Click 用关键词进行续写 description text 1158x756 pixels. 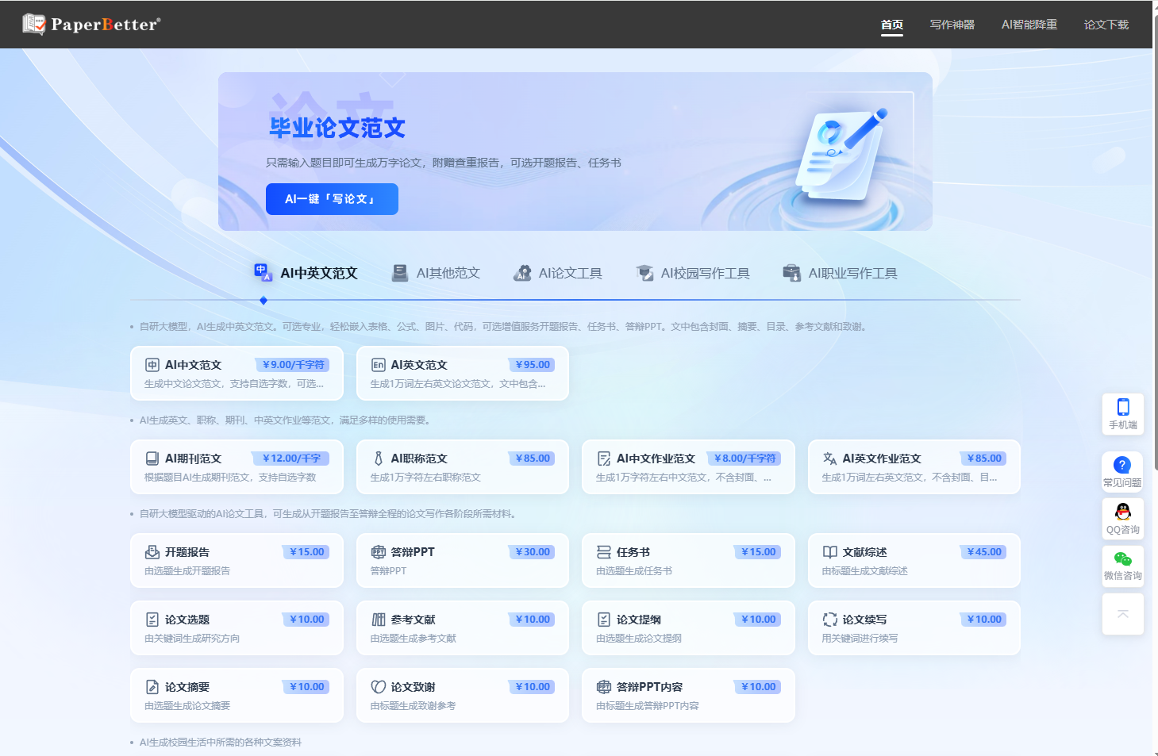click(x=860, y=639)
